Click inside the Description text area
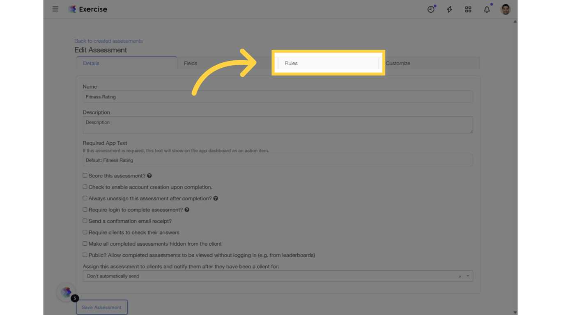This screenshot has height=315, width=561. [278, 125]
